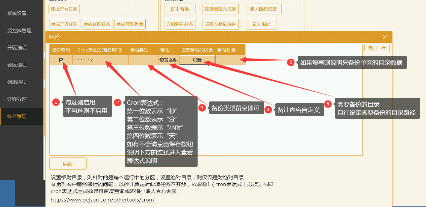The height and width of the screenshot is (207, 426).
Task: Click the 设置名称 remark cell
Action: [168, 60]
